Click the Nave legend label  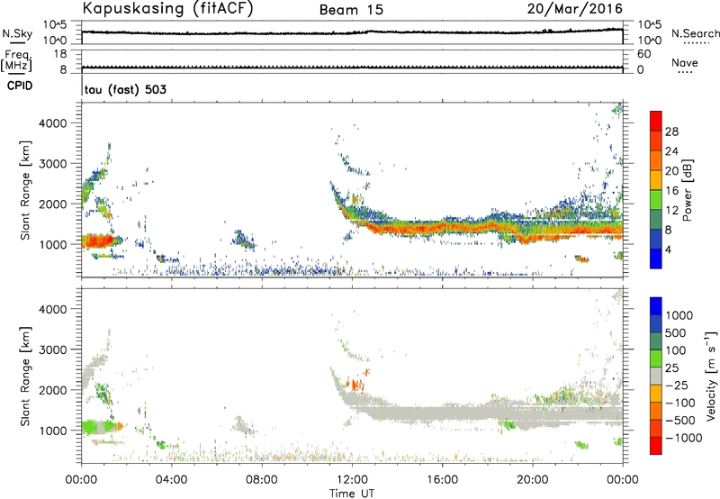685,63
